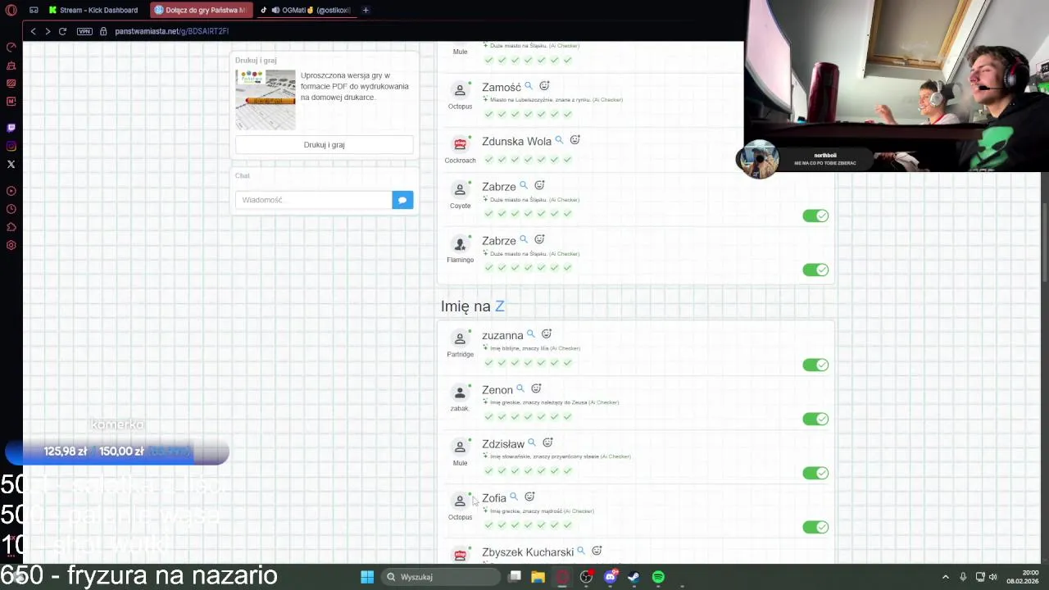The height and width of the screenshot is (590, 1049).
Task: Open Windows Start menu
Action: [x=367, y=577]
